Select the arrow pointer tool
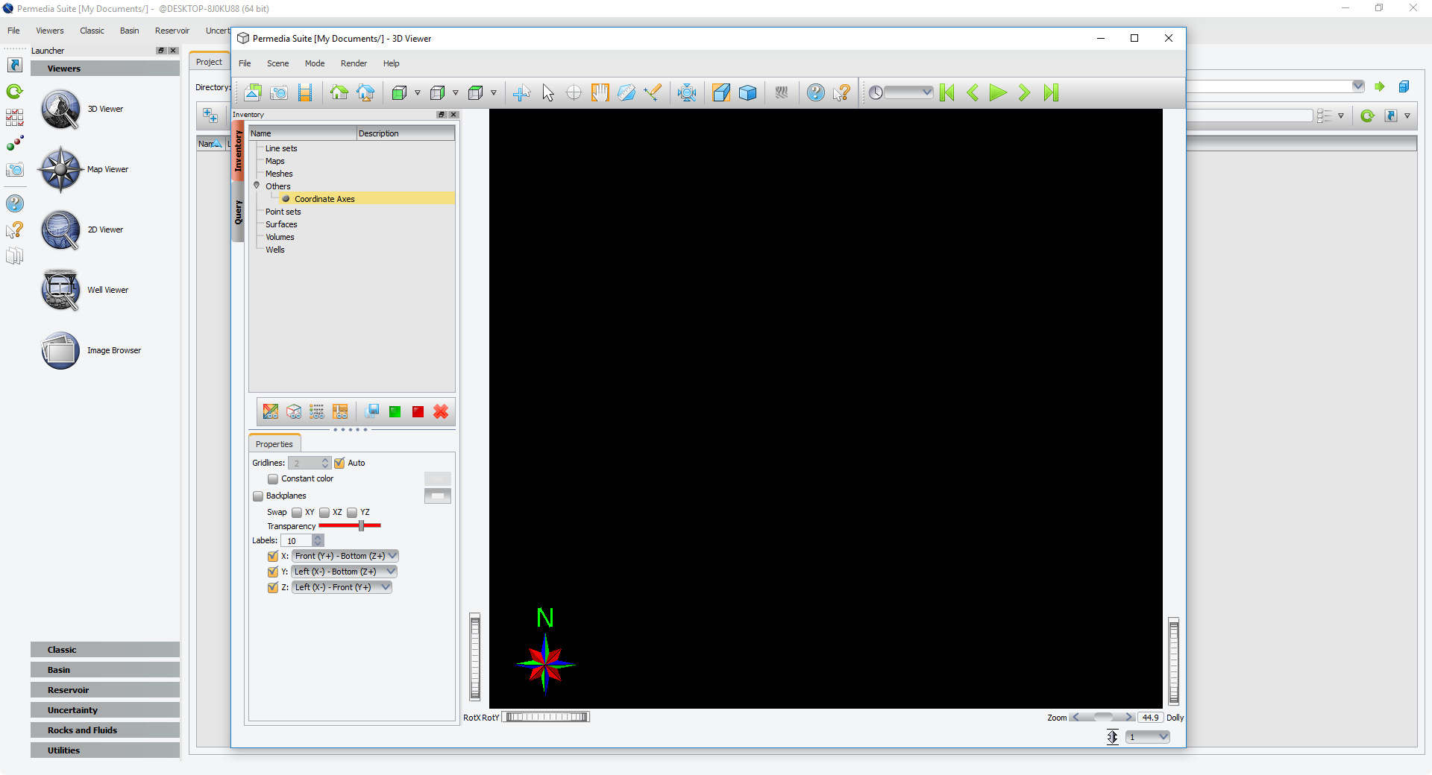This screenshot has height=775, width=1432. (548, 92)
